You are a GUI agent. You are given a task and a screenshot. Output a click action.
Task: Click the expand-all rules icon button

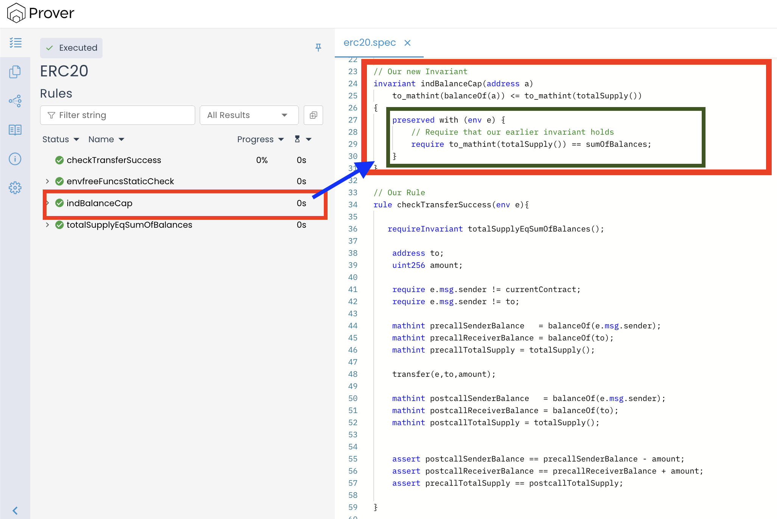click(313, 115)
